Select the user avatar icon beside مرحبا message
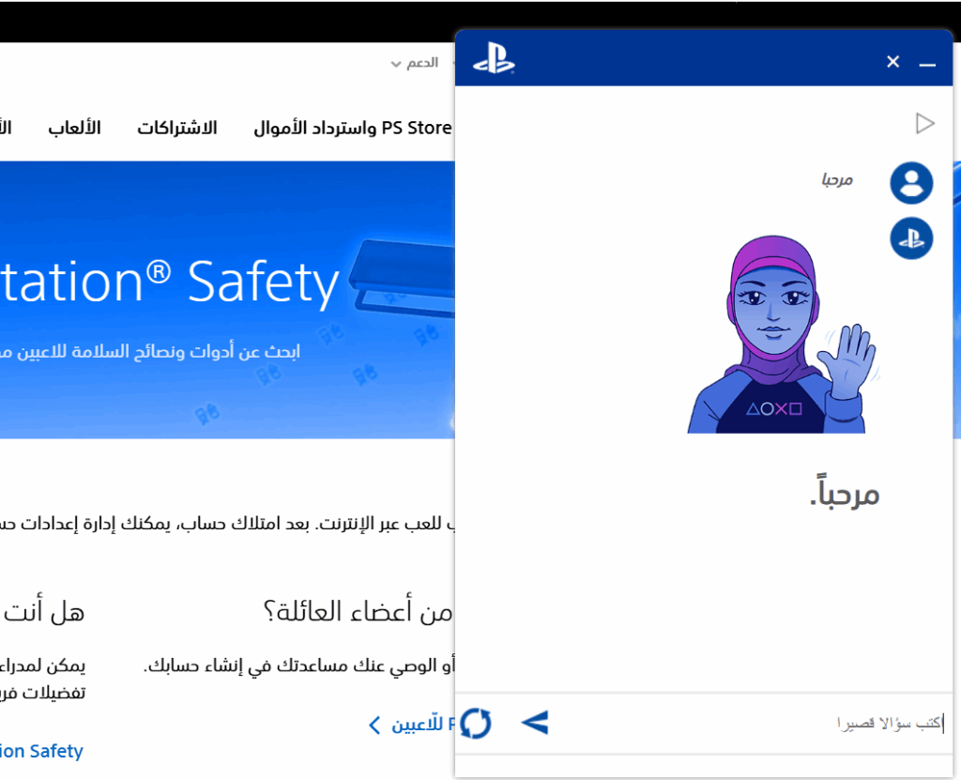 [910, 182]
